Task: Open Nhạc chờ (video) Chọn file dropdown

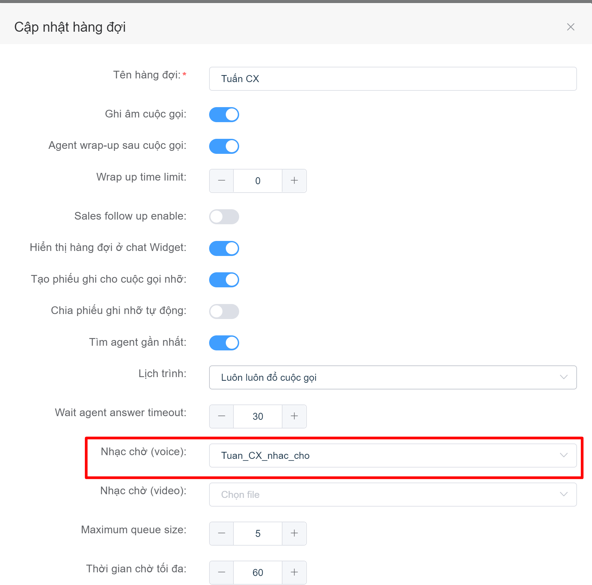Action: (393, 495)
